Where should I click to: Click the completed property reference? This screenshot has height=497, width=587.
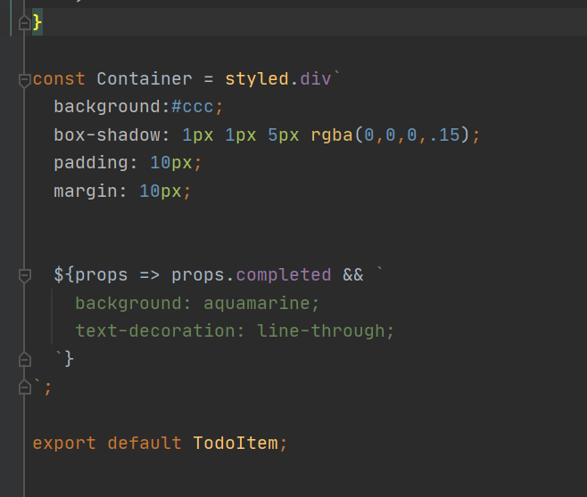(x=284, y=275)
